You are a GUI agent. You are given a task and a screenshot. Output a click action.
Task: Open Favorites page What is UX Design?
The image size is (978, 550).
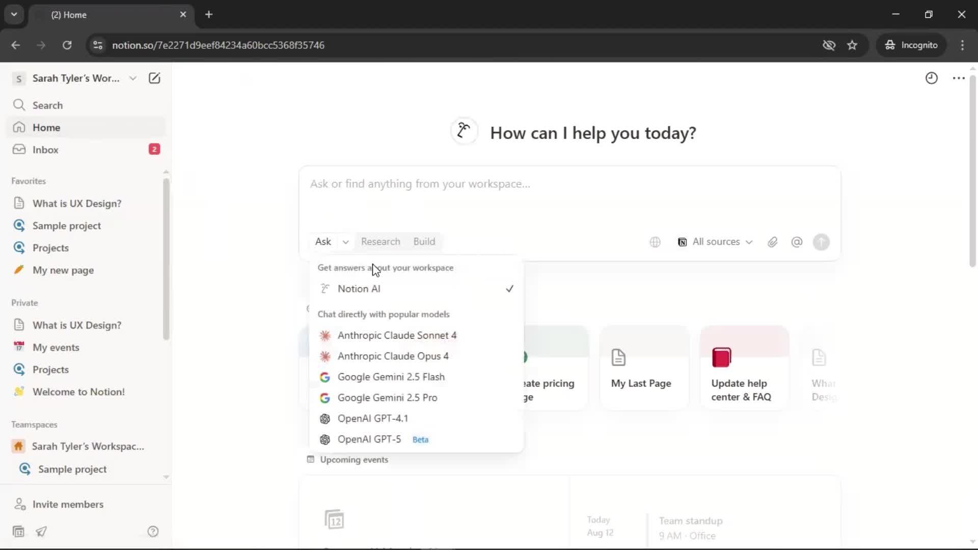click(x=86, y=203)
